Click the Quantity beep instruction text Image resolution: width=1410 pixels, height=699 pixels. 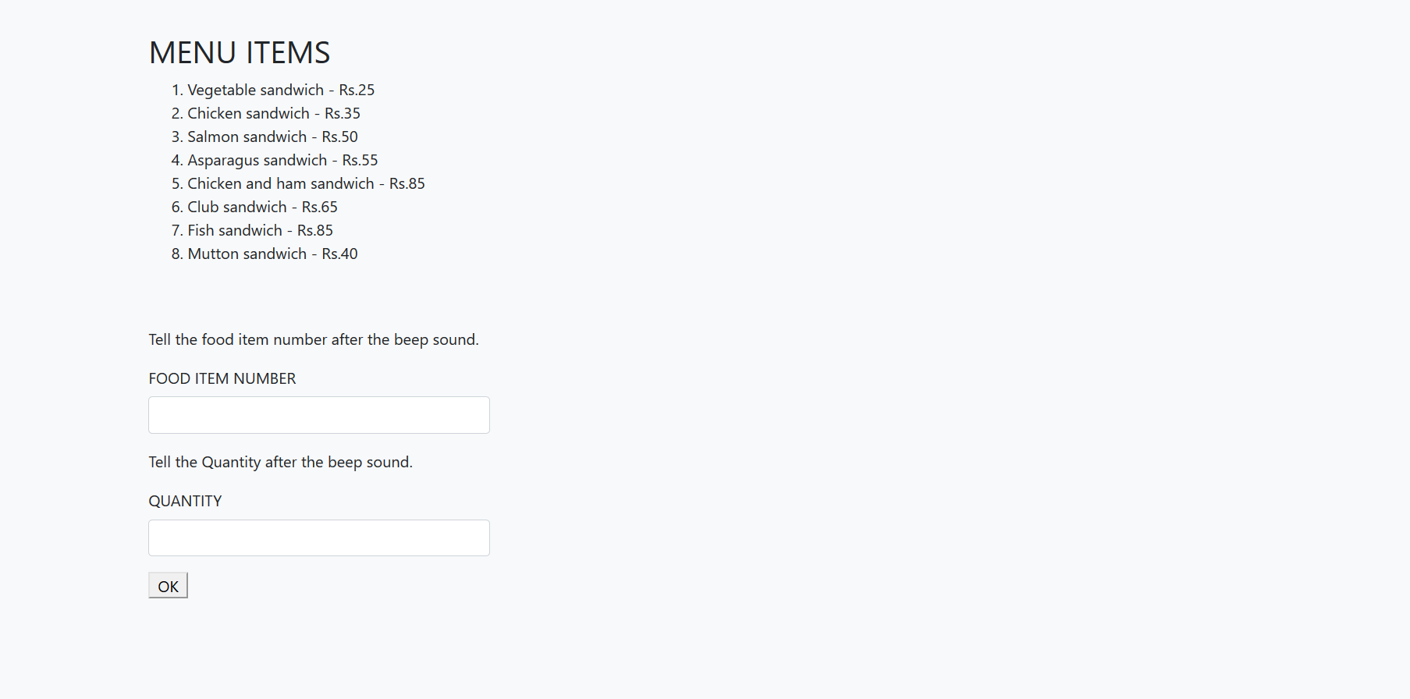tap(280, 463)
